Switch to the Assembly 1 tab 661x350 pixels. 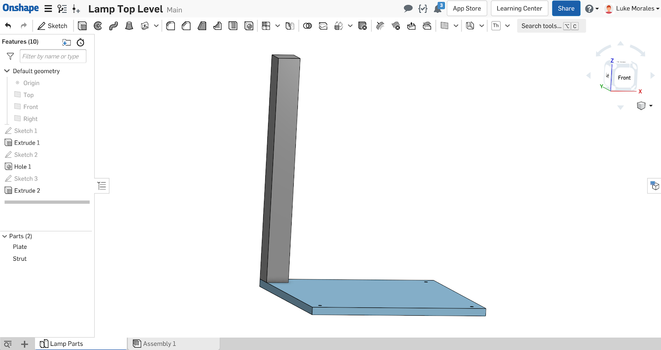(159, 344)
